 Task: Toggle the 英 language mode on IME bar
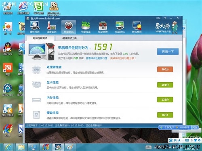[x=175, y=141]
